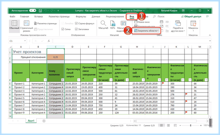Open filter dropdown for Прогнозируемый запуск column
Viewport: 220px width, 135px height.
(x=79, y=80)
